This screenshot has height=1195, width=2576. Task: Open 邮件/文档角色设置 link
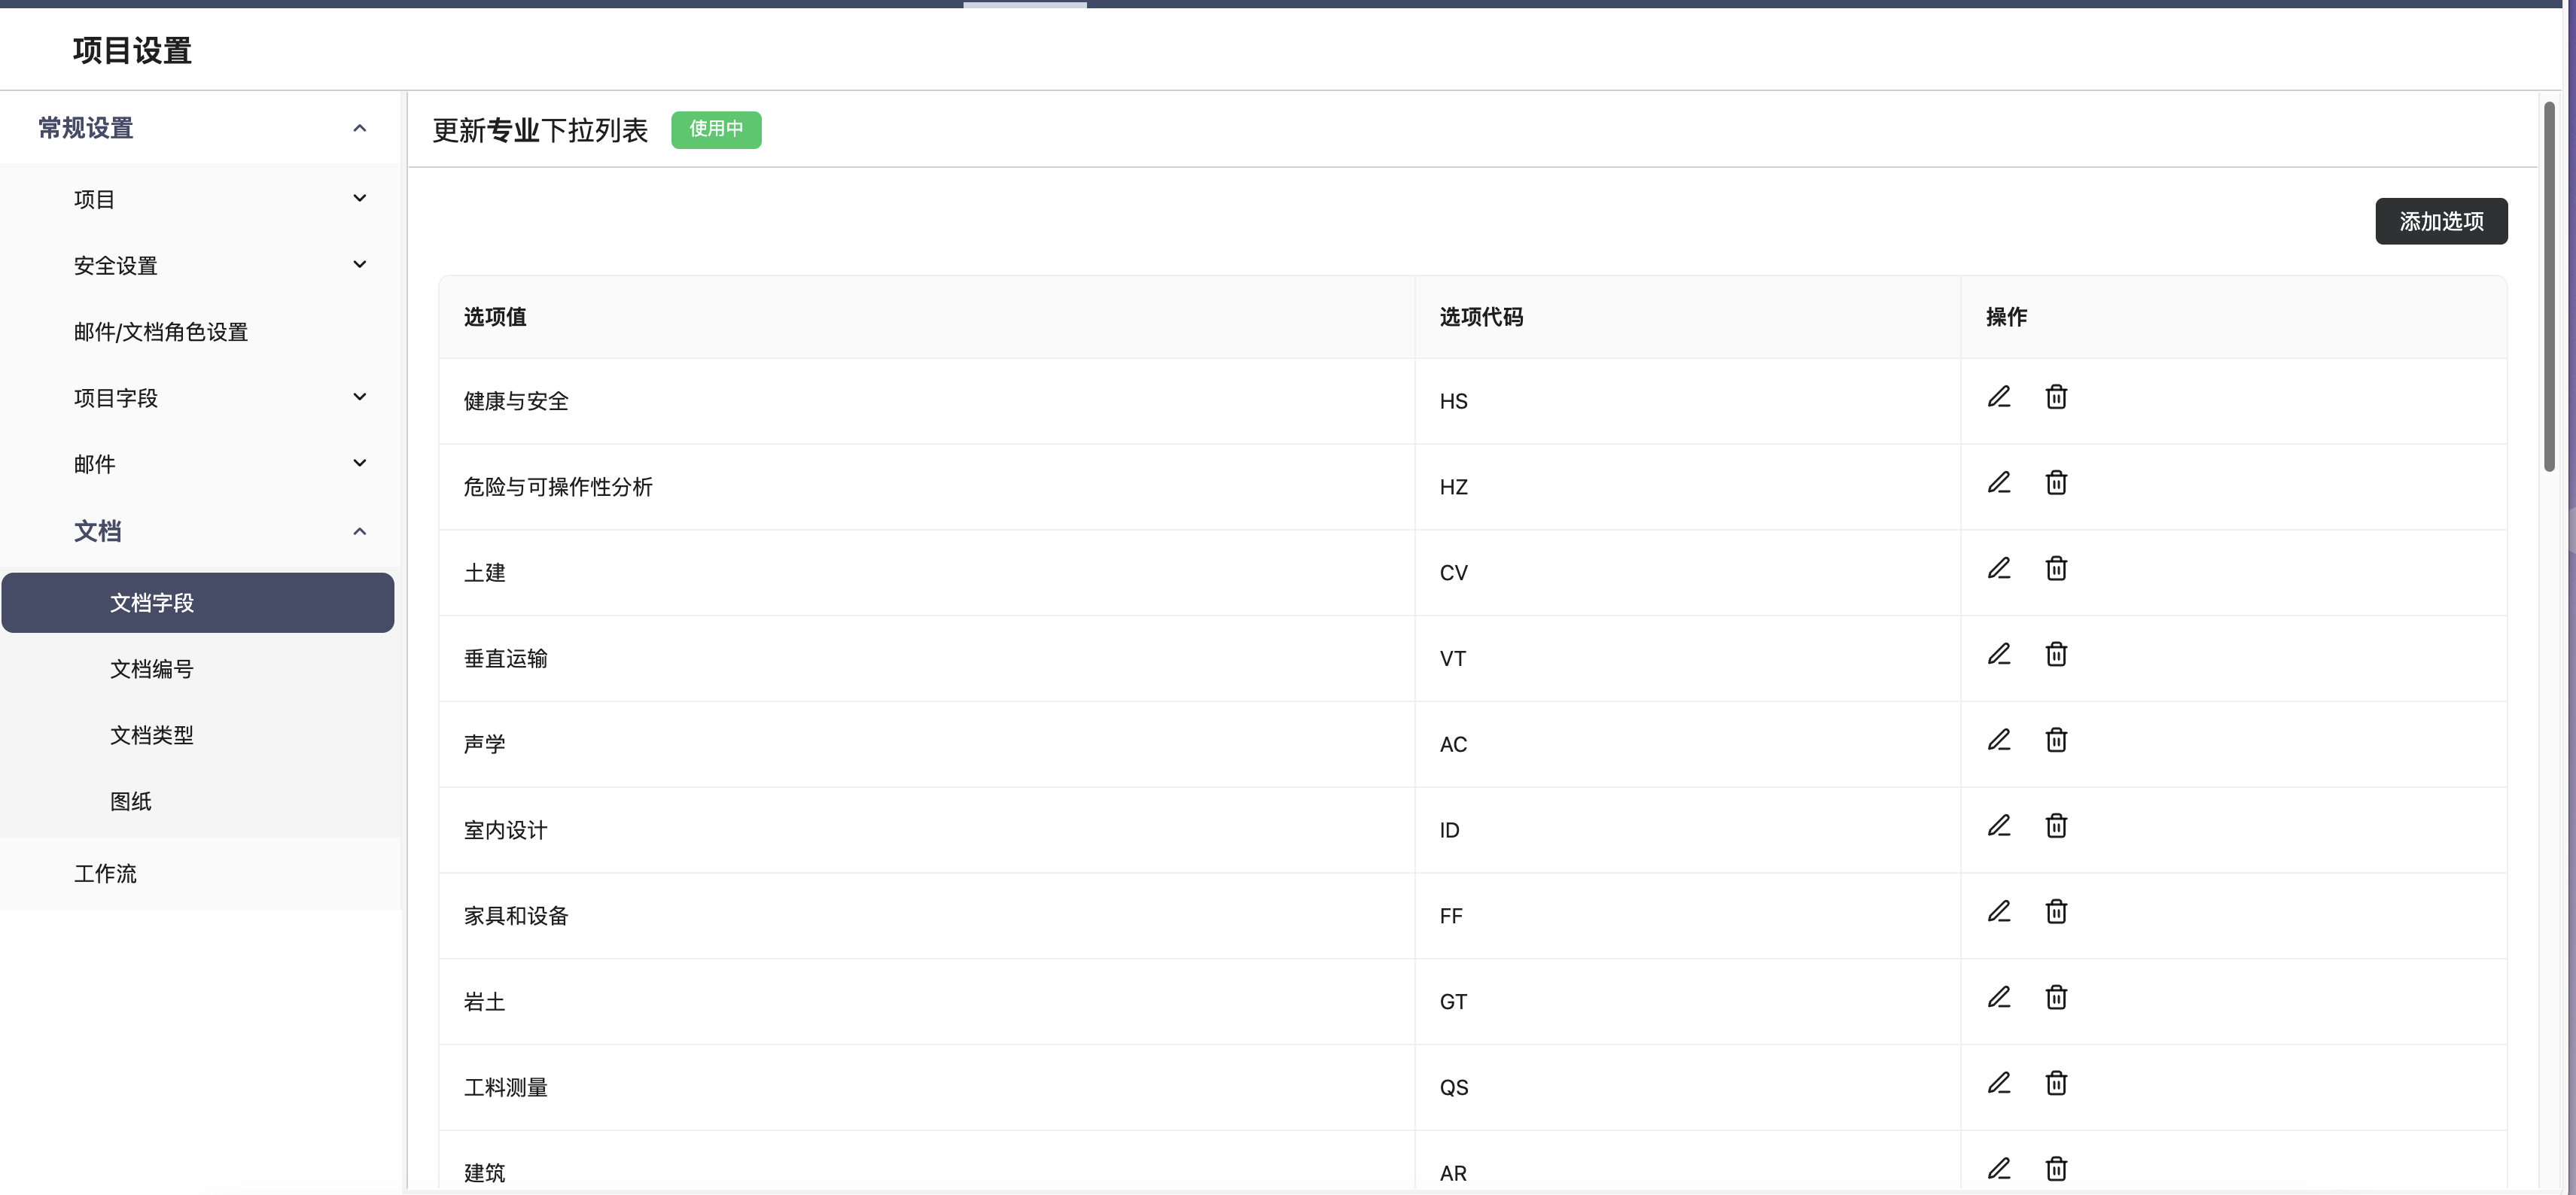click(160, 332)
